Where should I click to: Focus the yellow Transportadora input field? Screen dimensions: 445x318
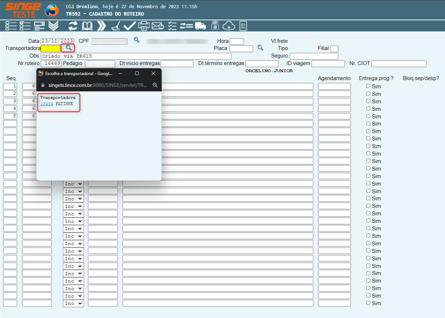pos(51,49)
